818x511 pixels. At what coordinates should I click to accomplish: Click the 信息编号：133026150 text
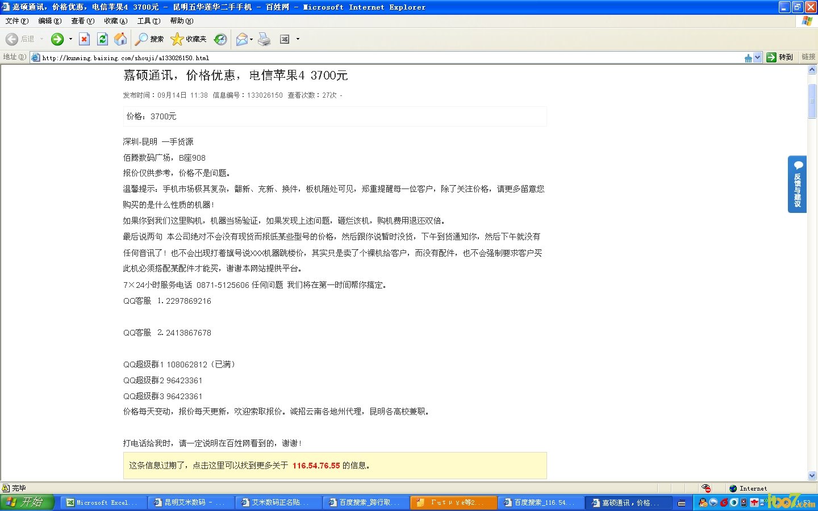click(248, 95)
